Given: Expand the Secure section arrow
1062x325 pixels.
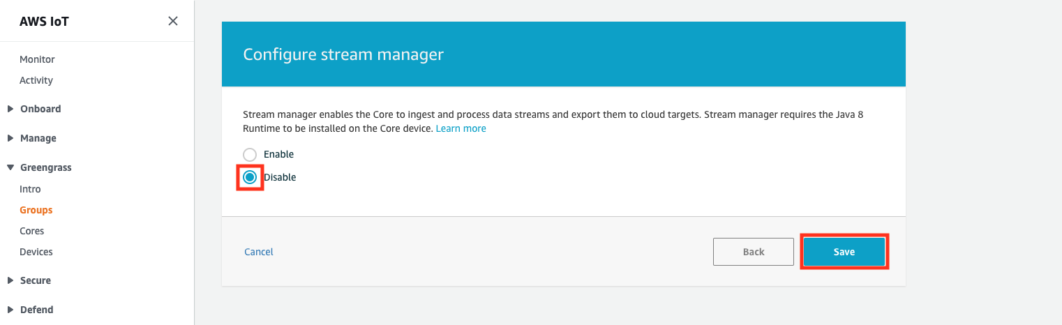Looking at the screenshot, I should (10, 280).
